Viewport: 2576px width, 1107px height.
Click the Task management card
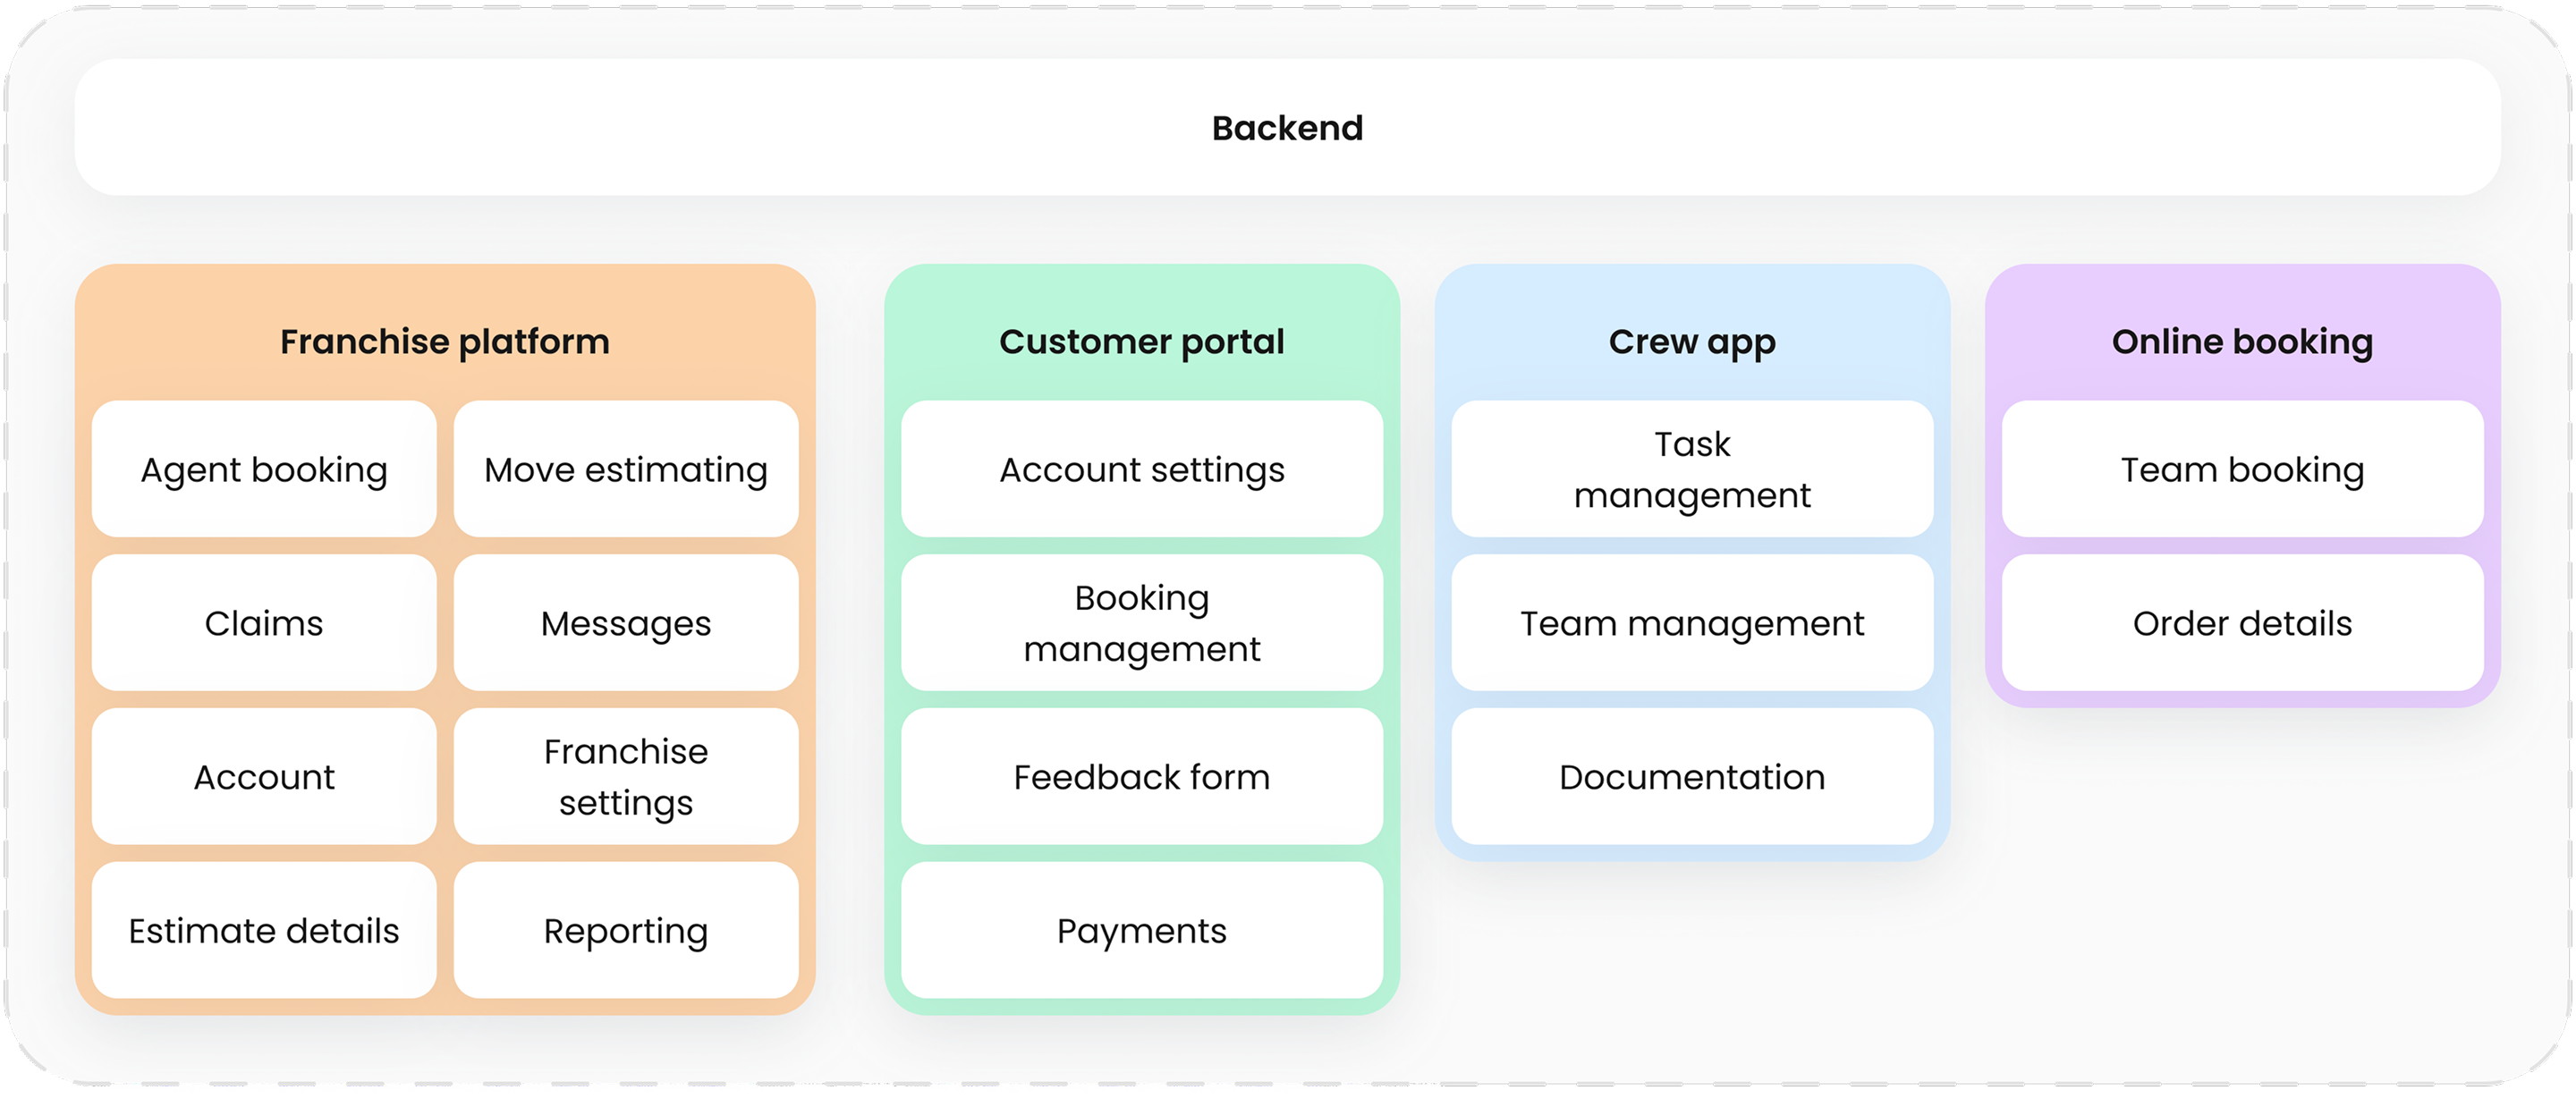(1692, 469)
